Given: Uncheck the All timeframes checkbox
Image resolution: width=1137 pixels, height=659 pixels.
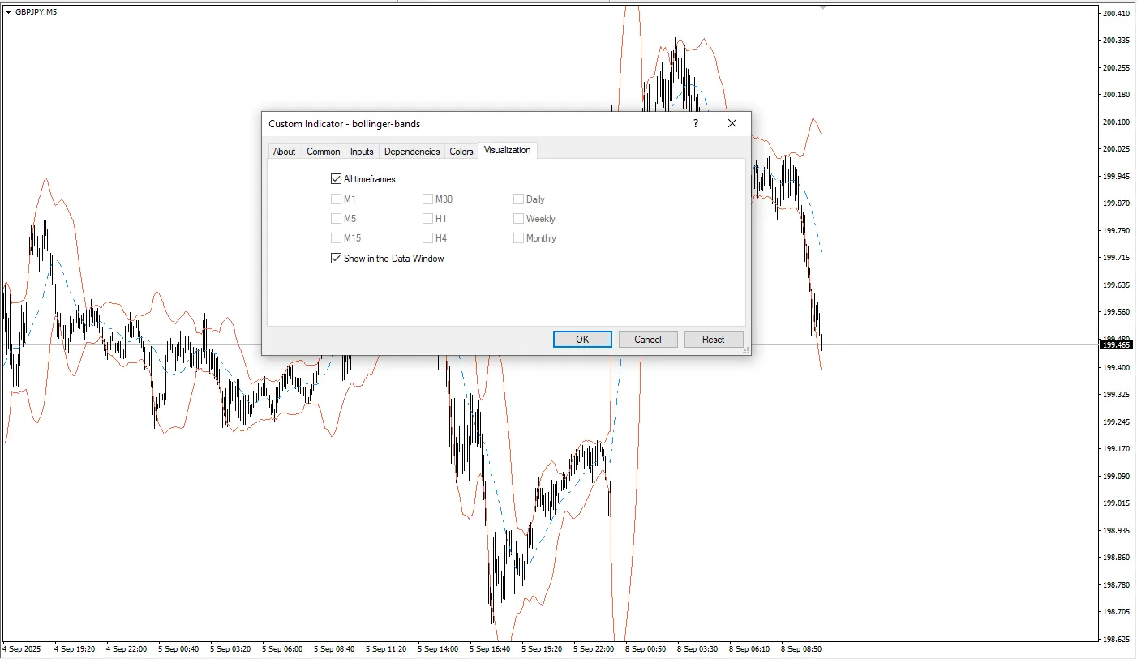Looking at the screenshot, I should 337,179.
